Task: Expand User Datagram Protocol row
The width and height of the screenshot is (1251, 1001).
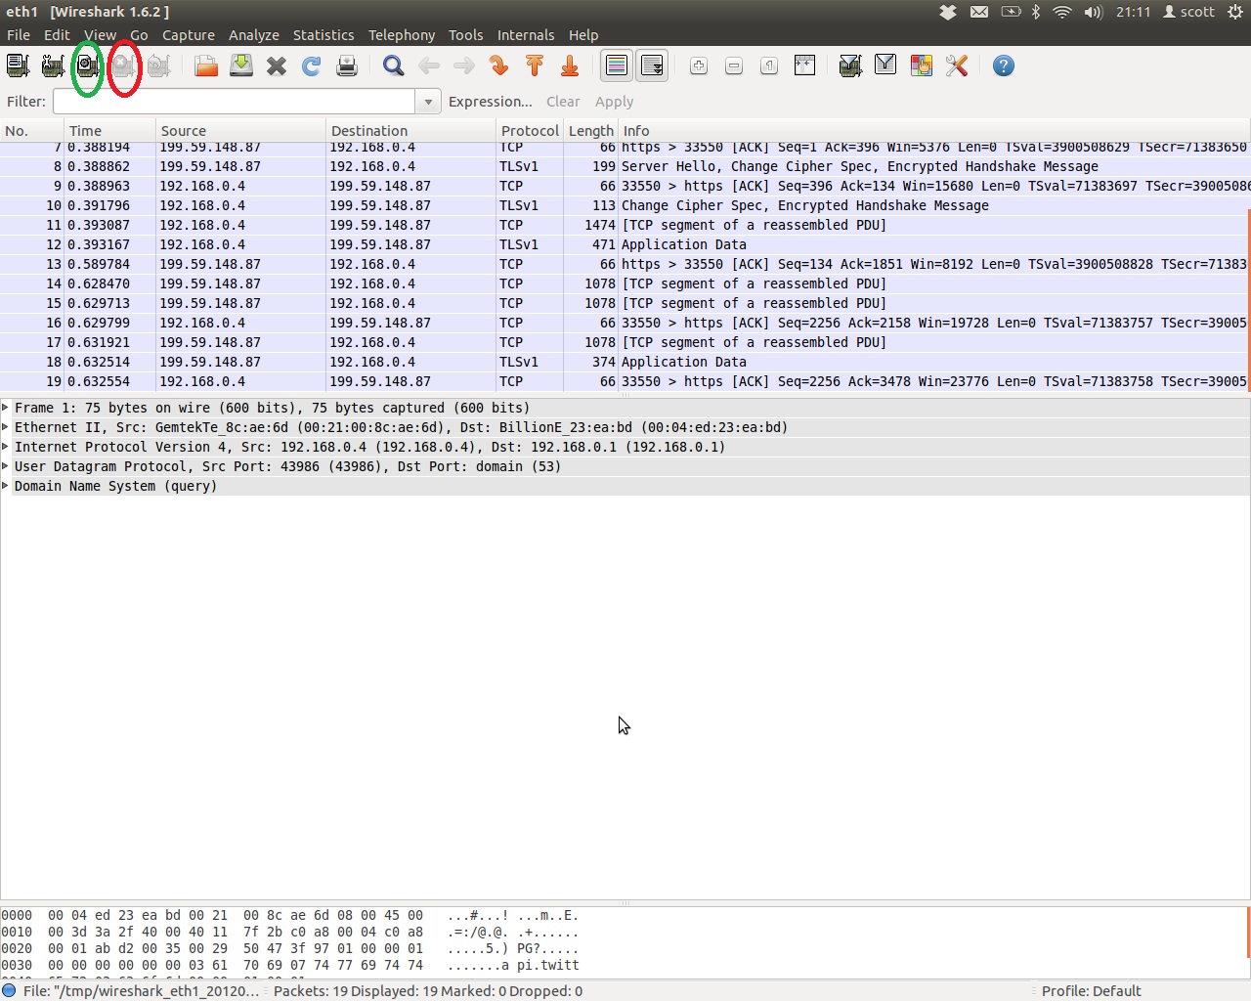Action: (6, 466)
